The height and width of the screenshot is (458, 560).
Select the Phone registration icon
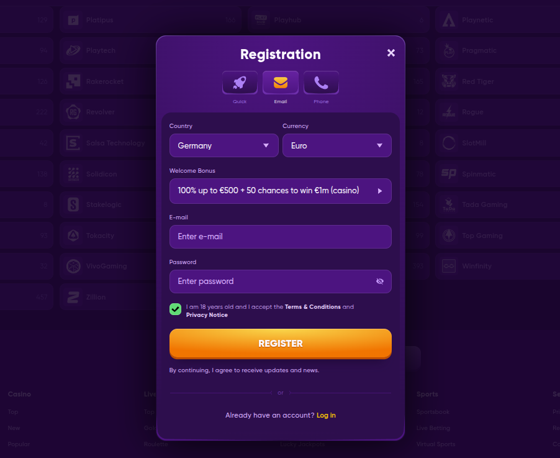(x=321, y=83)
